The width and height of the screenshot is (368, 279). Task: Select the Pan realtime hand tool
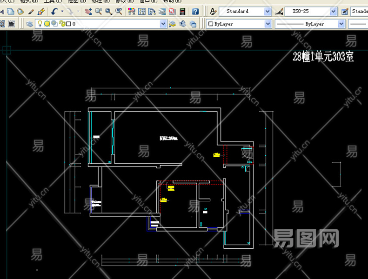pyautogui.click(x=88, y=11)
